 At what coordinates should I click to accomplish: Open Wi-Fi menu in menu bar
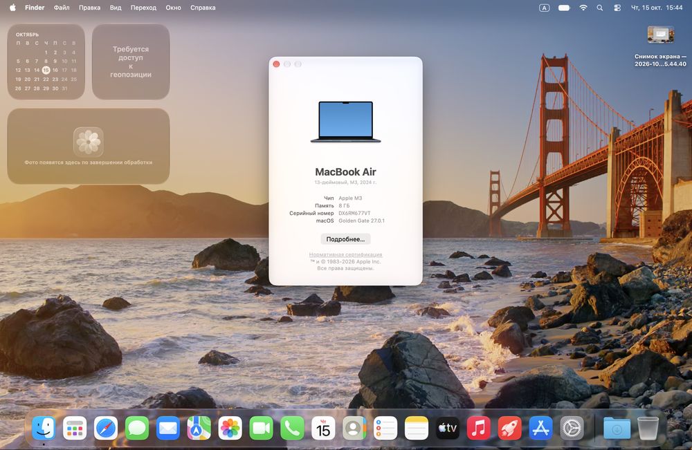(x=583, y=8)
